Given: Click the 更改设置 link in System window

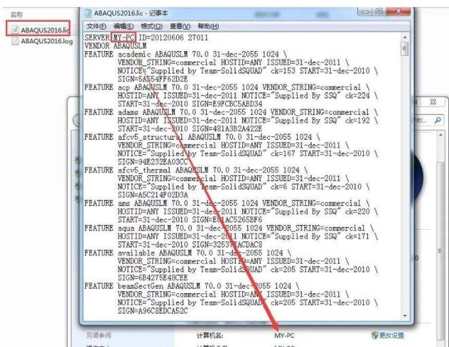Looking at the screenshot, I should (391, 335).
